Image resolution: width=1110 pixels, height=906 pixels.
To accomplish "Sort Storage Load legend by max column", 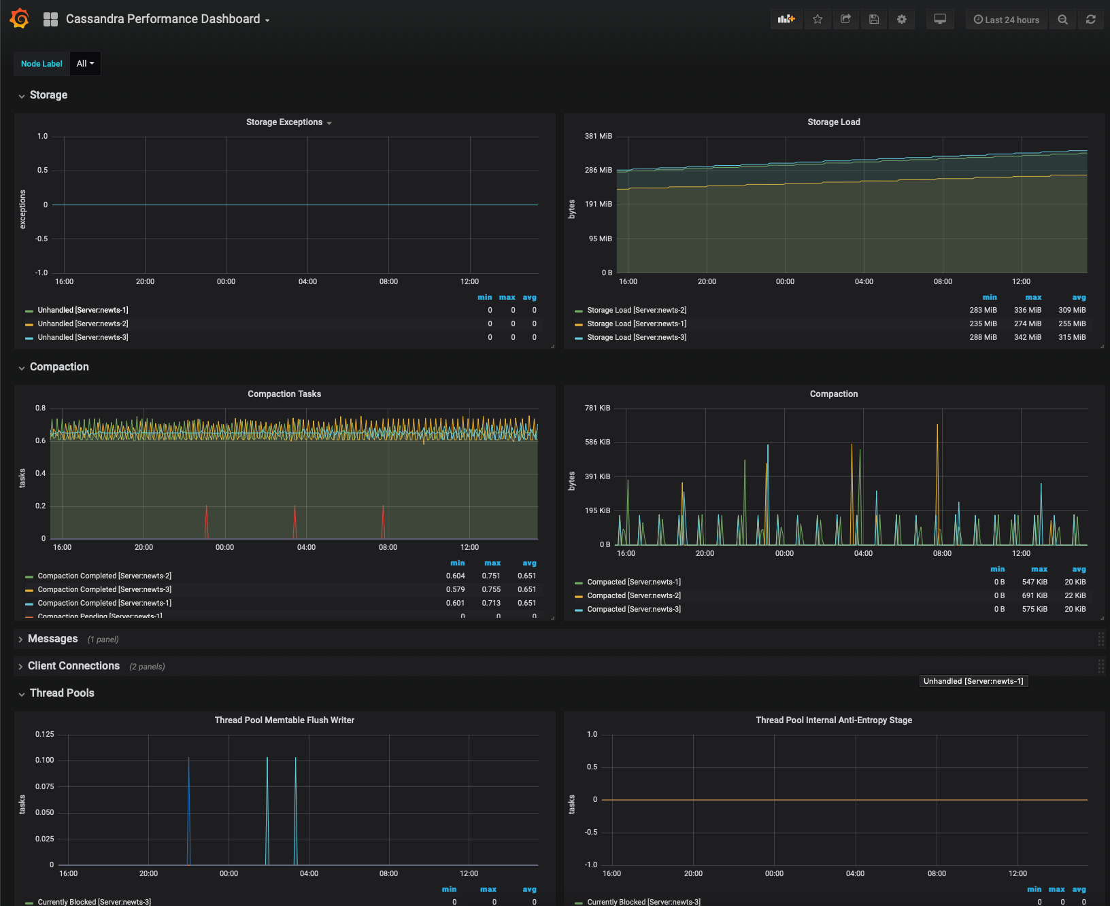I will tap(1032, 298).
